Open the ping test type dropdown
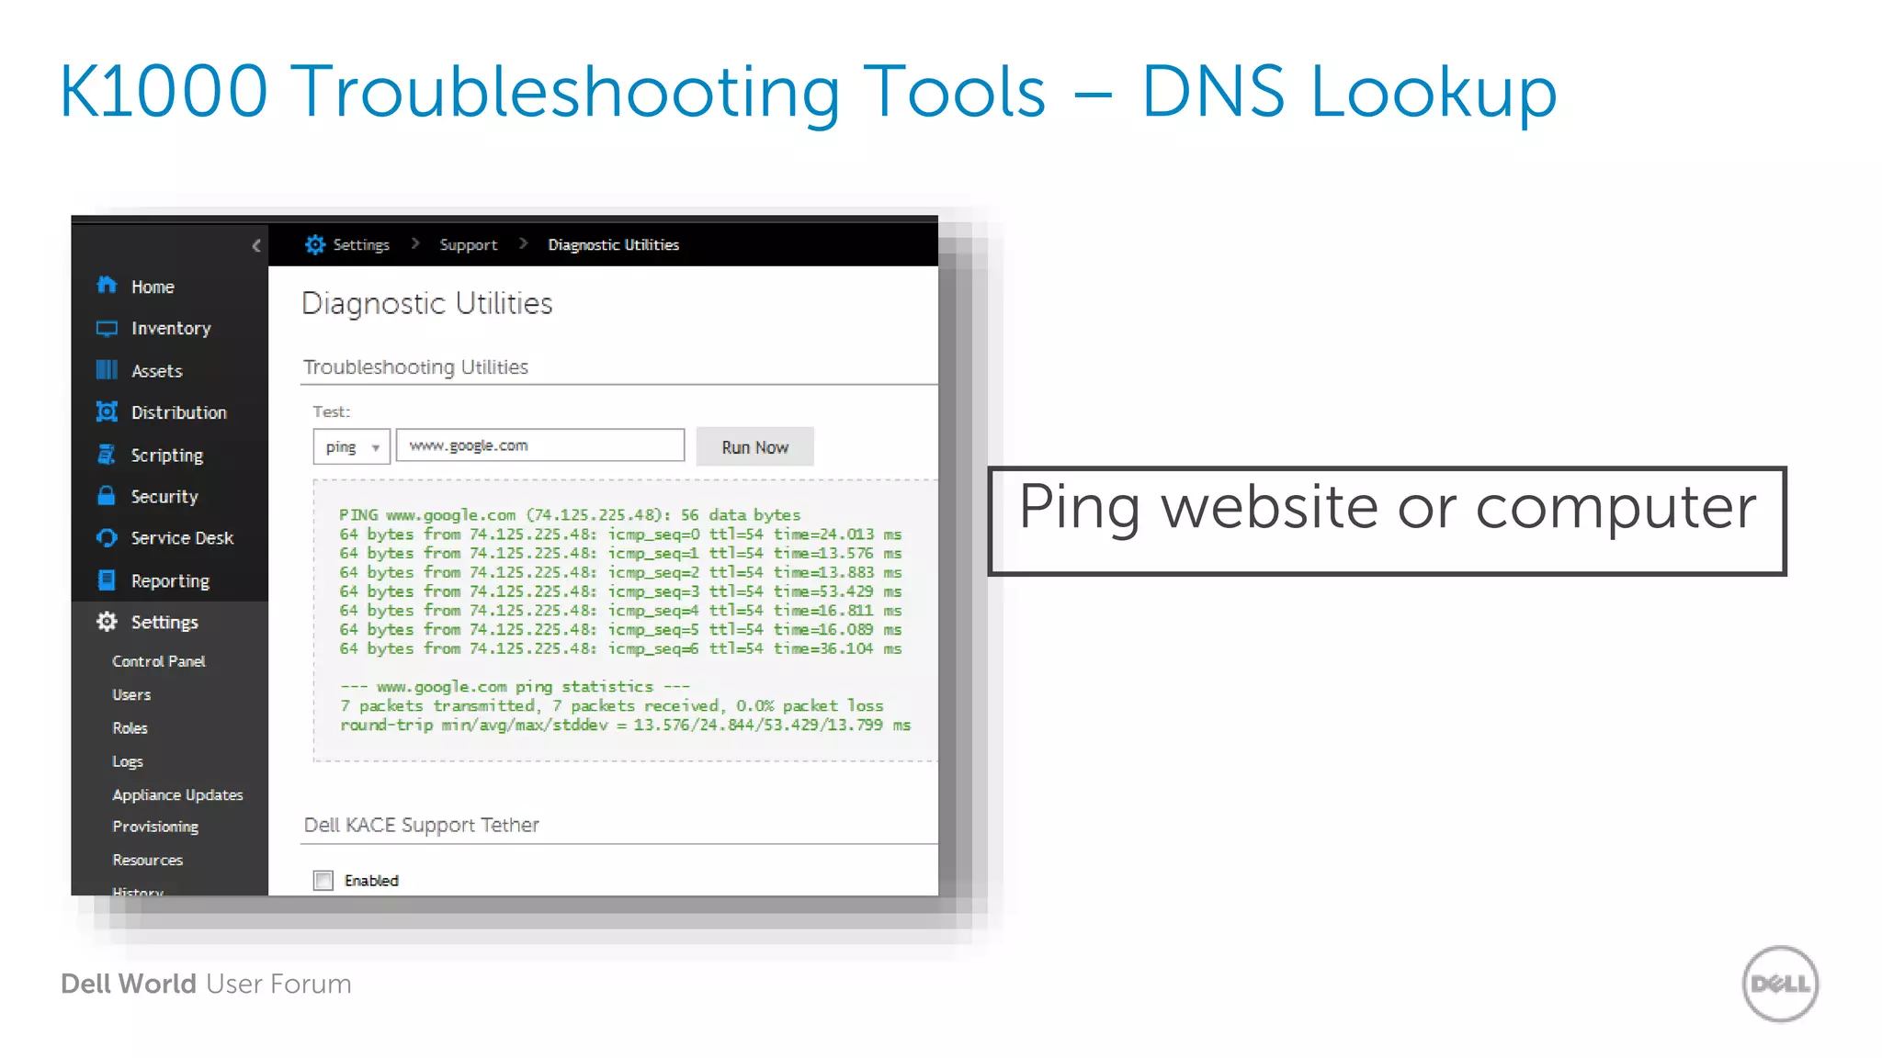1882x1058 pixels. (351, 446)
